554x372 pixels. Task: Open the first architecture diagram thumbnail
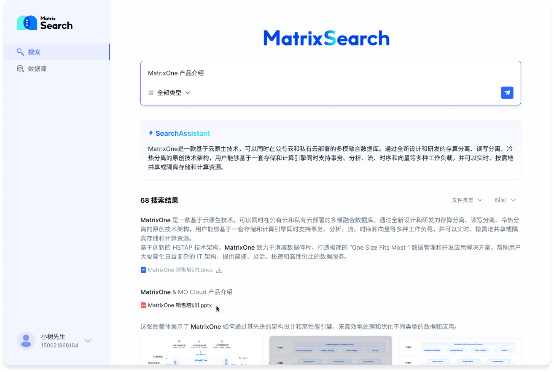click(x=202, y=350)
